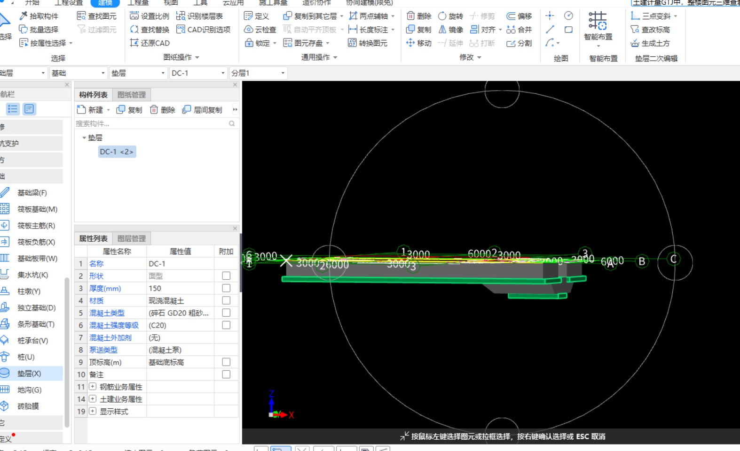The height and width of the screenshot is (451, 740).
Task: Close the component list panel
Action: 235,85
